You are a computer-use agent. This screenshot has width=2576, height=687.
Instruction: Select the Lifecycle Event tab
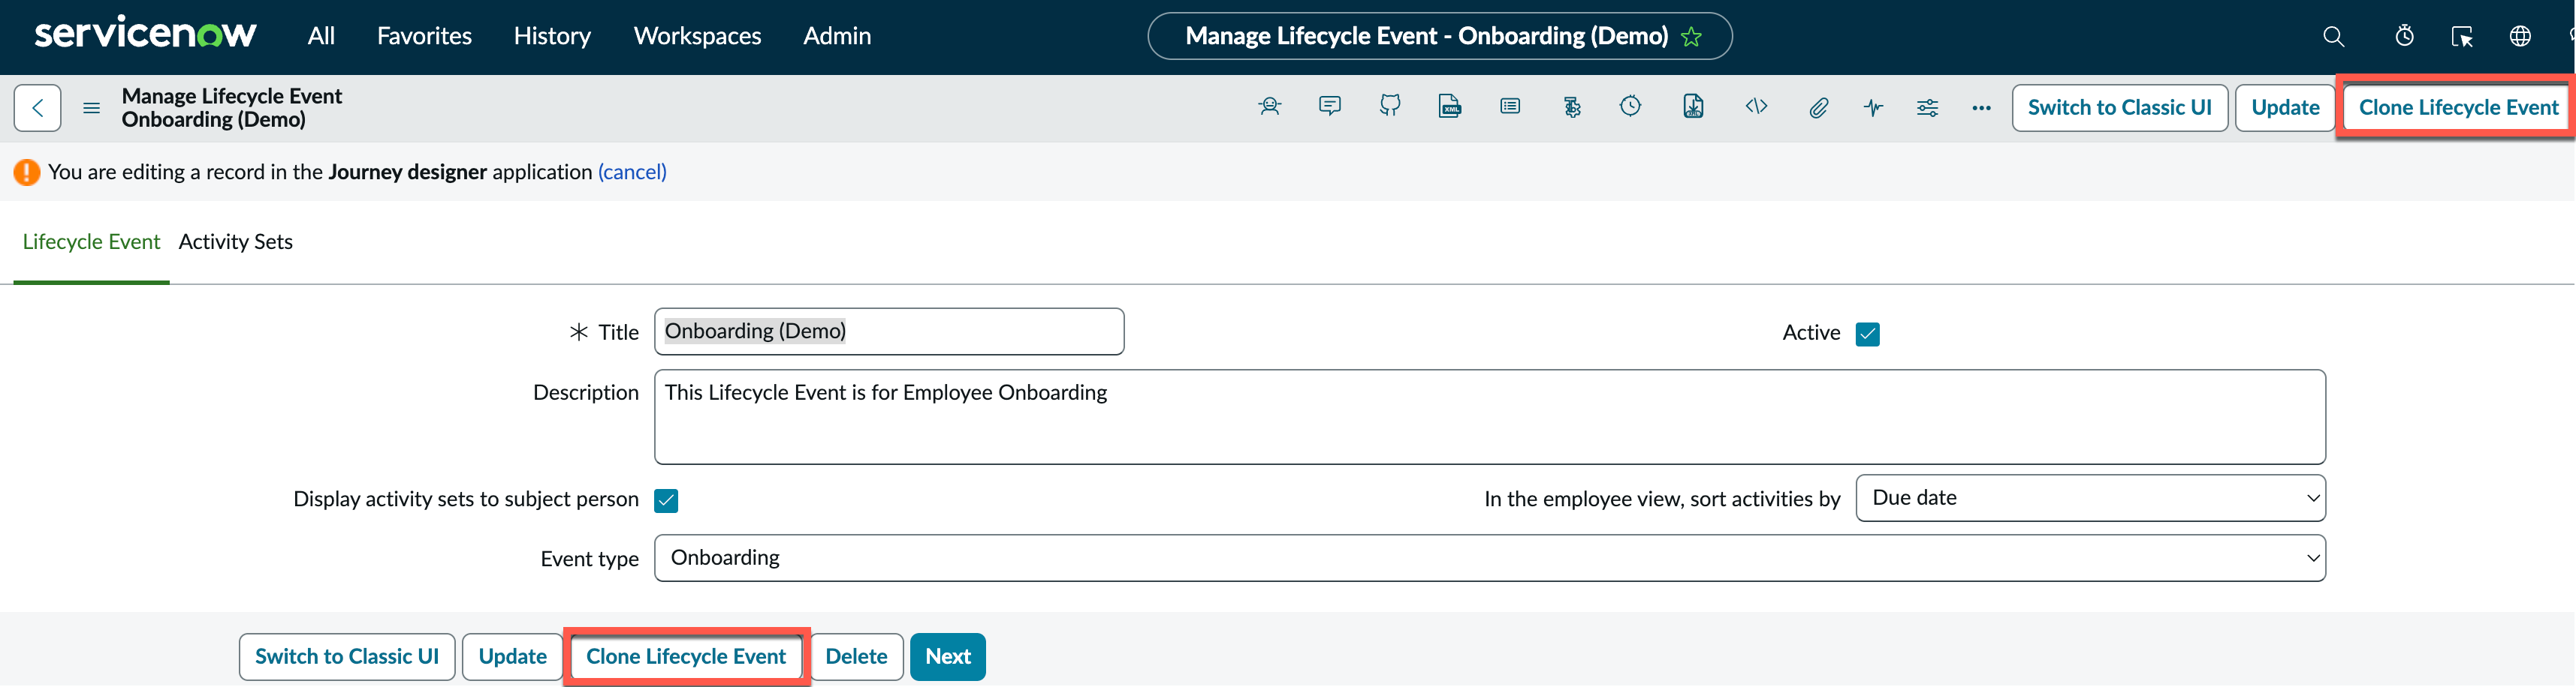pos(91,241)
